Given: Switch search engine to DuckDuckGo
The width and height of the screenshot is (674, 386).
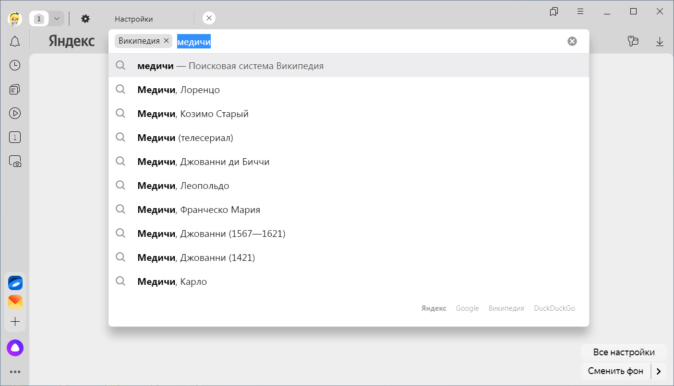Looking at the screenshot, I should click(x=554, y=308).
